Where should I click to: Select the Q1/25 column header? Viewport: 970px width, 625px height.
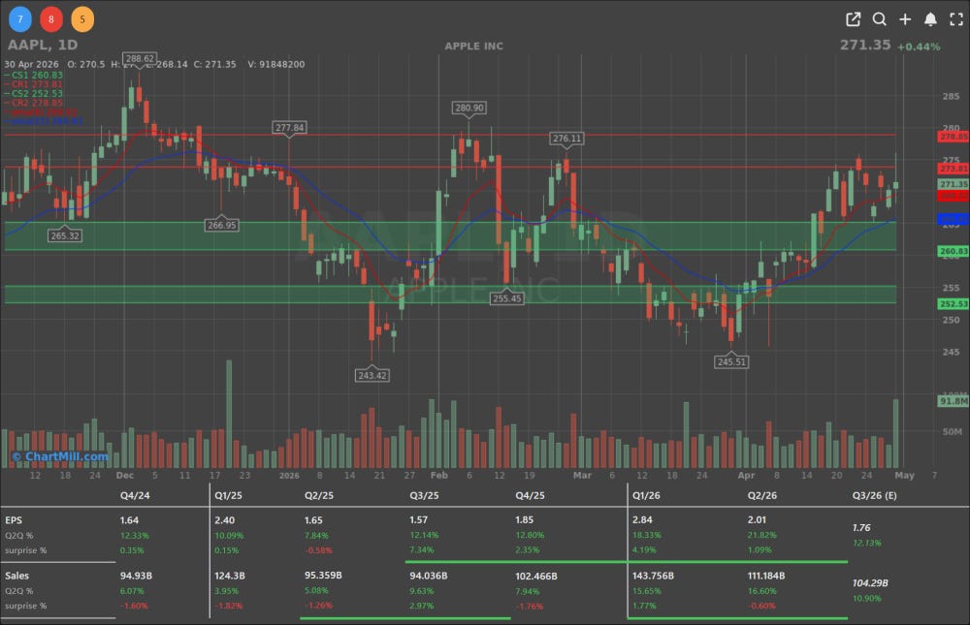coord(228,496)
